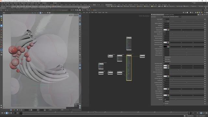This screenshot has width=208, height=117.
Task: Select the Caustic Light shelf tool
Action: (x=173, y=6)
